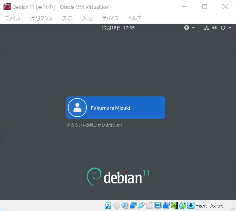
Task: Select the Fukumura Mizuki user account
Action: 116,108
